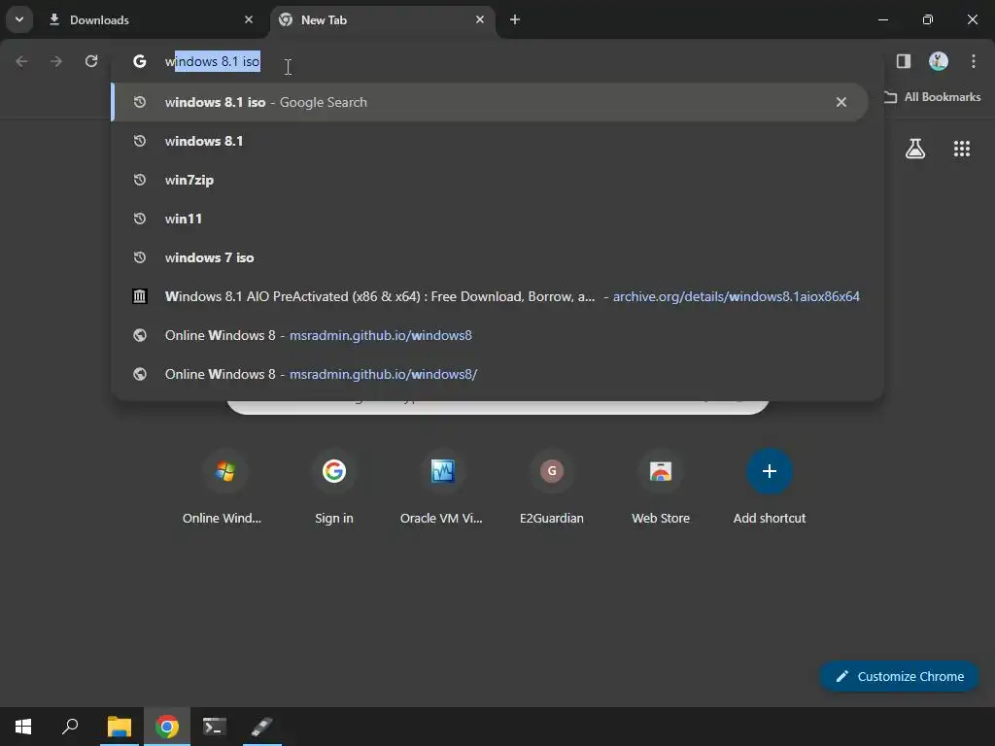Reload the current page
Viewport: 995px width, 746px height.
tap(91, 61)
